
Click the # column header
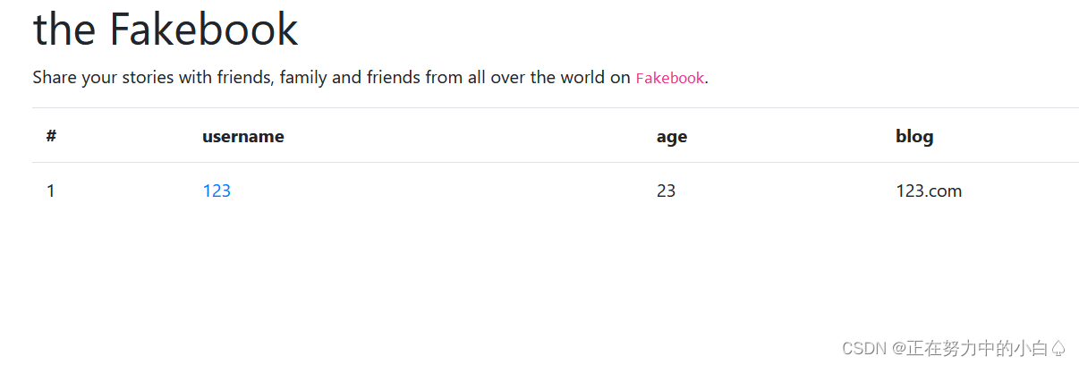click(51, 136)
